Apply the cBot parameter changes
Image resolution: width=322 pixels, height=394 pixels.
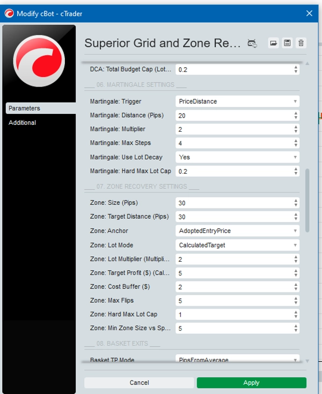pos(252,383)
